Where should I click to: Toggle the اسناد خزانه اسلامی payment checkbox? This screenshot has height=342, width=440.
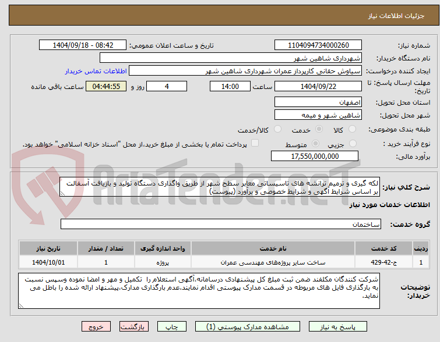255,143
